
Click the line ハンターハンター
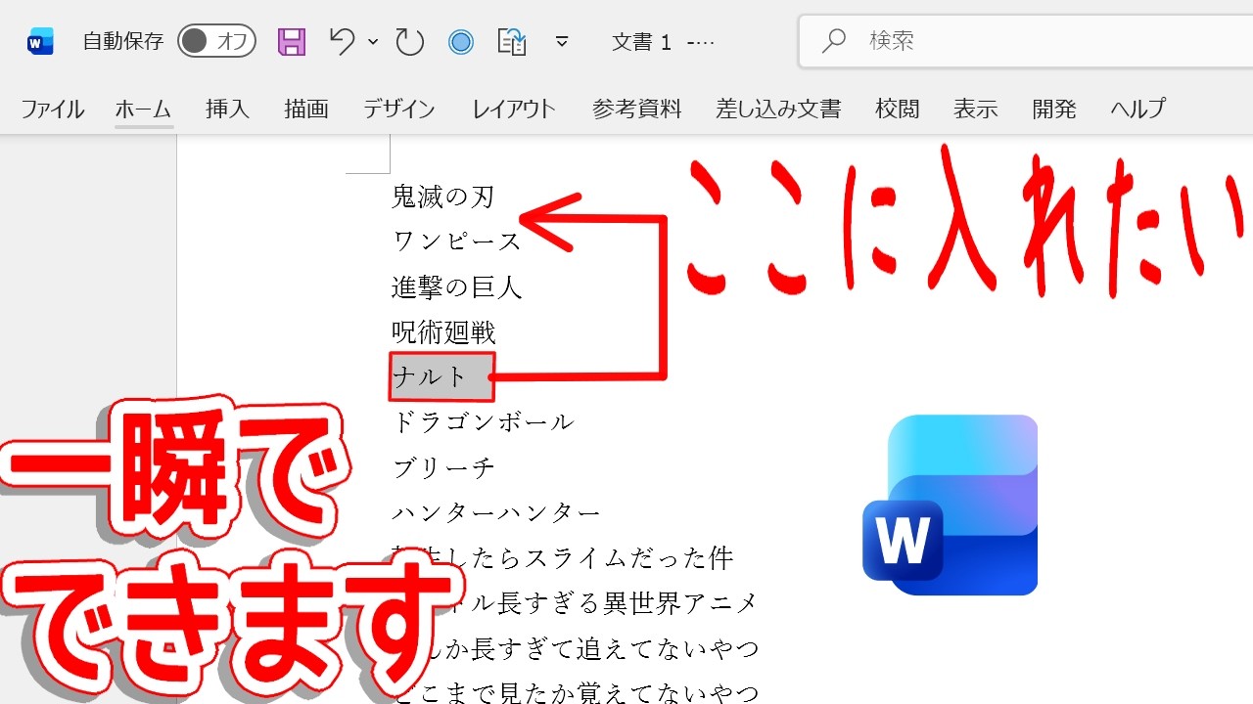click(x=496, y=513)
